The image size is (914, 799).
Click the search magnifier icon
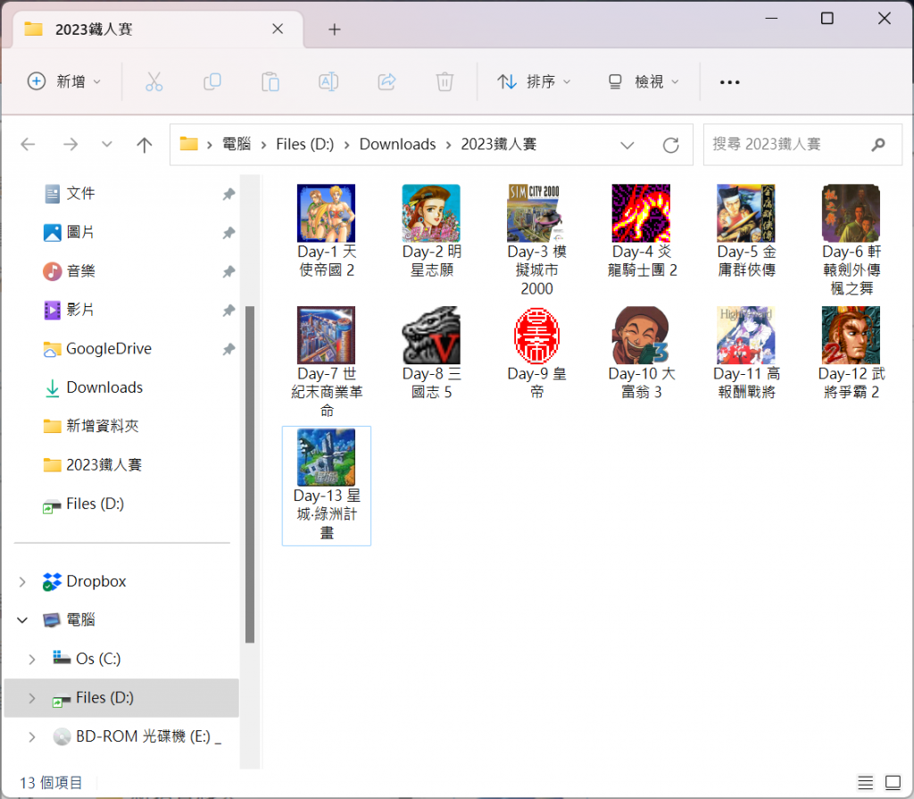(x=878, y=144)
